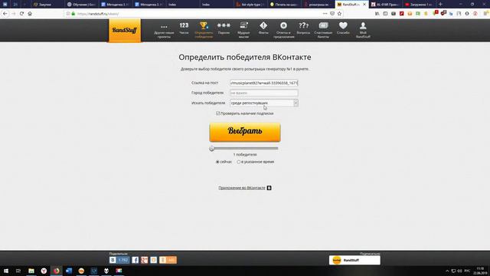Click the RandStuff subscribe widget
The width and height of the screenshot is (490, 276).
pyautogui.click(x=354, y=260)
